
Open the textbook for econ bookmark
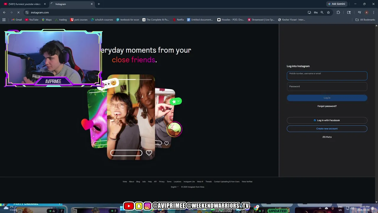coord(128,20)
